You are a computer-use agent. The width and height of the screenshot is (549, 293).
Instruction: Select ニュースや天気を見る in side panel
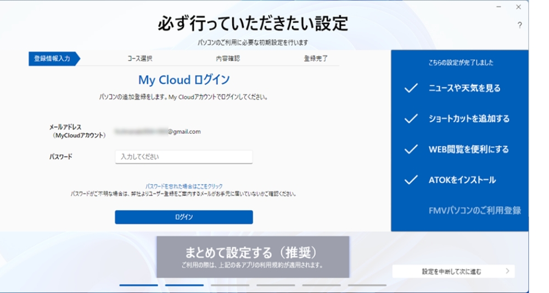tap(464, 88)
